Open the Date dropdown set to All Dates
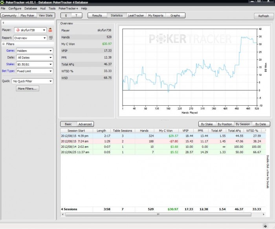The width and height of the screenshot is (275, 229). pos(35,57)
